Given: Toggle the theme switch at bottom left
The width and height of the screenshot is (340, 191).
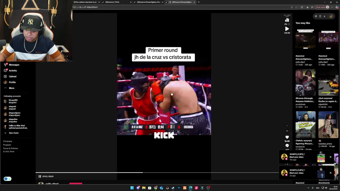Looking at the screenshot, I should pyautogui.click(x=7, y=179).
